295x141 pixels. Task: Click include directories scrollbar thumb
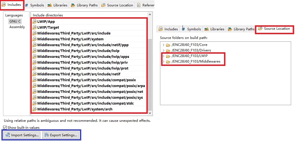point(150,74)
